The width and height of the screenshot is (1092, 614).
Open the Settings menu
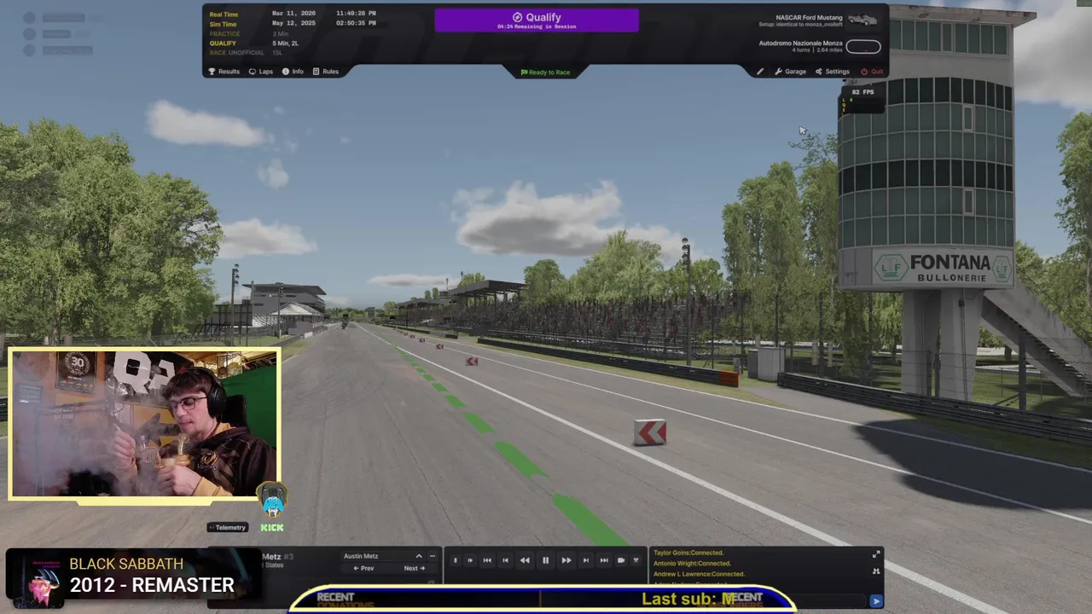pyautogui.click(x=833, y=72)
